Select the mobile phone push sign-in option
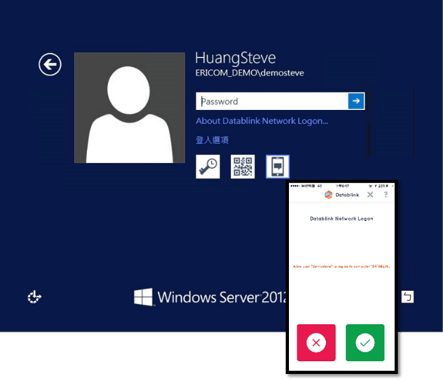 click(277, 167)
